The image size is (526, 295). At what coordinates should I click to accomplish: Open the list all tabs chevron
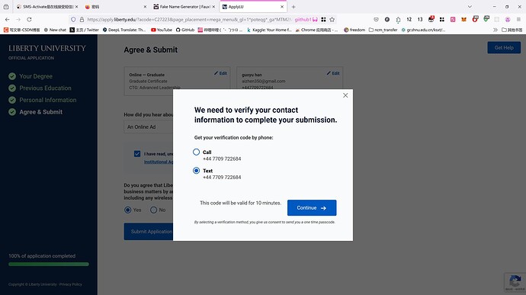tap(470, 7)
